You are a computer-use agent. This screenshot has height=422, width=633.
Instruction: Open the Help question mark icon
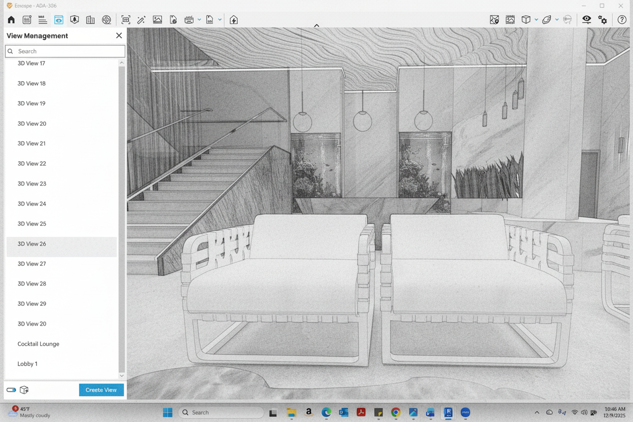pos(622,20)
